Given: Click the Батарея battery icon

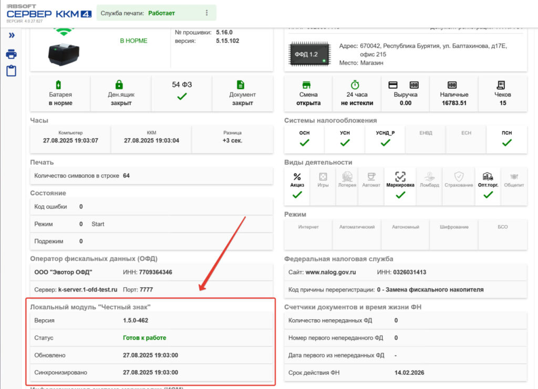Looking at the screenshot, I should pos(59,85).
